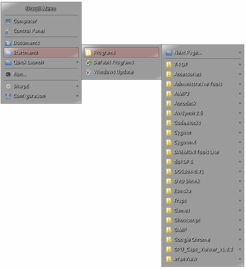The width and height of the screenshot is (246, 269).
Task: Click the Run terminal icon
Action: (x=8, y=74)
